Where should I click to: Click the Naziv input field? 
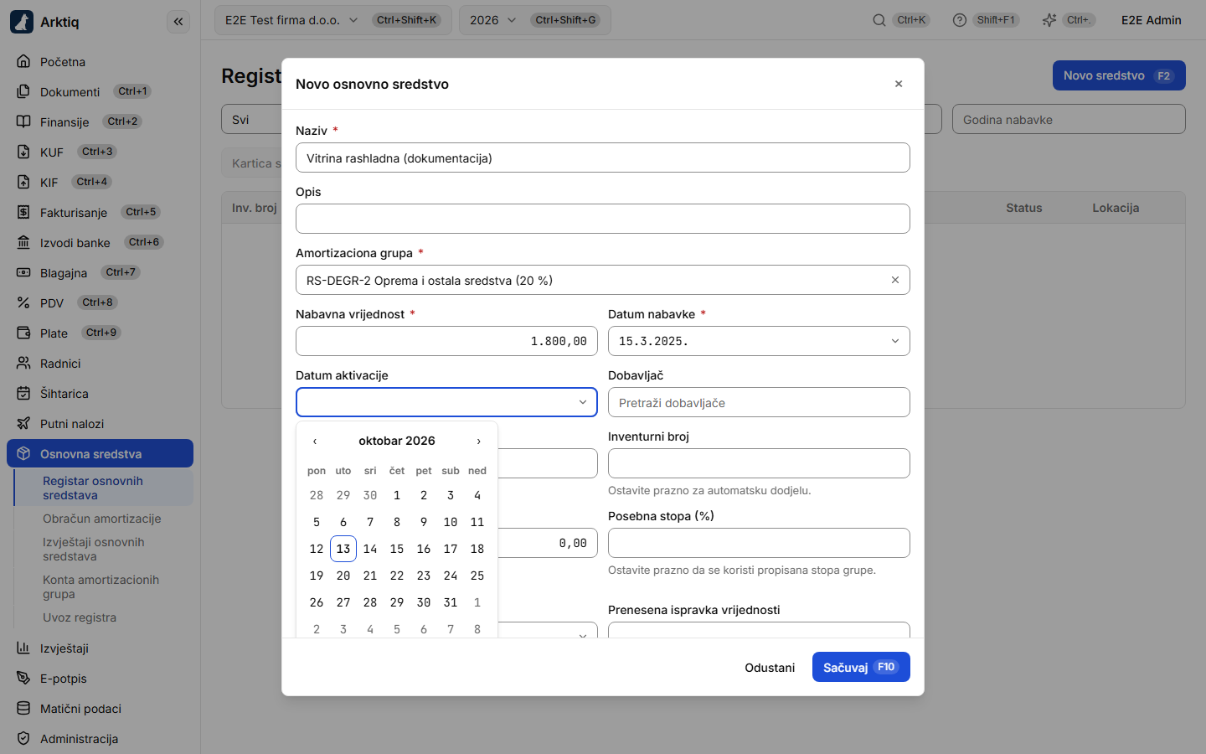coord(603,158)
